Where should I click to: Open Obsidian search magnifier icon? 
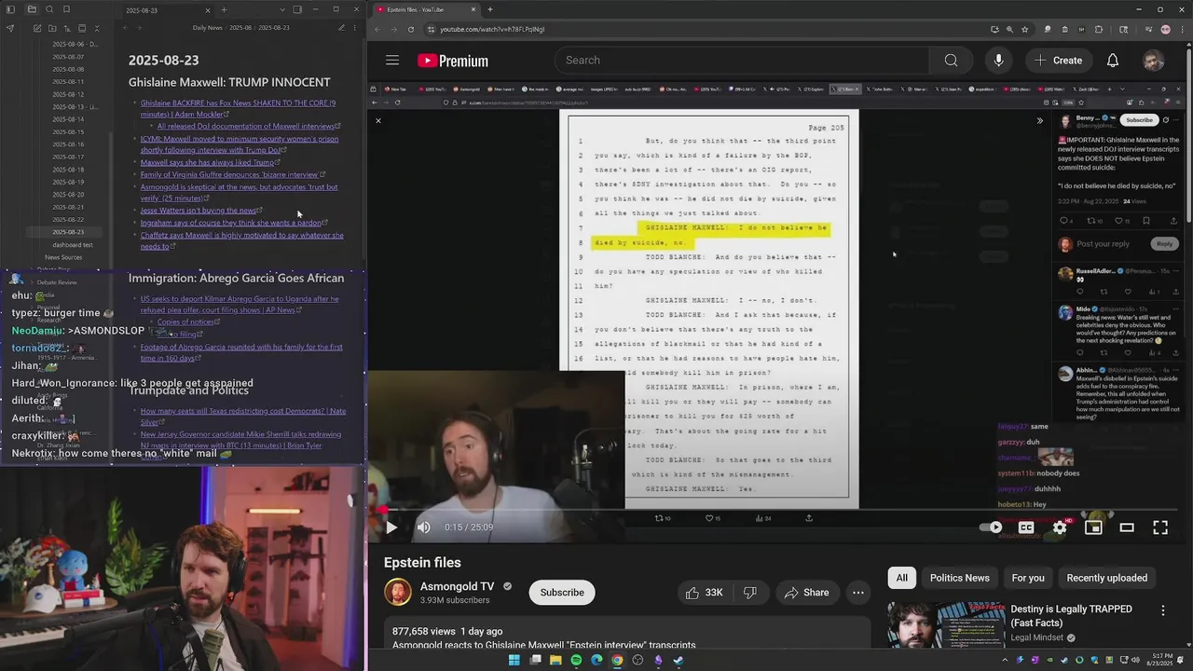click(48, 9)
